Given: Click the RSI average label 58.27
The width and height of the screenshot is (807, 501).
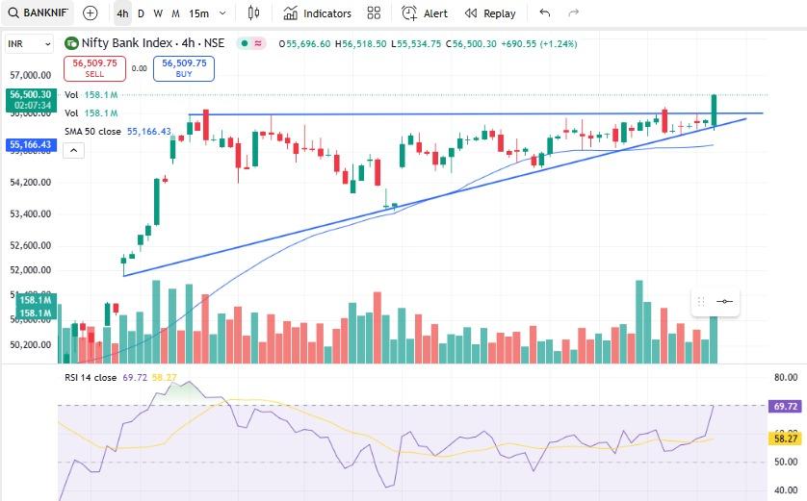Looking at the screenshot, I should [786, 438].
